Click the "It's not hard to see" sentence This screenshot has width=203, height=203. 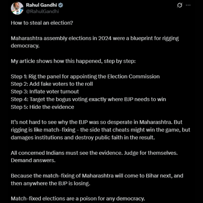click(96, 122)
